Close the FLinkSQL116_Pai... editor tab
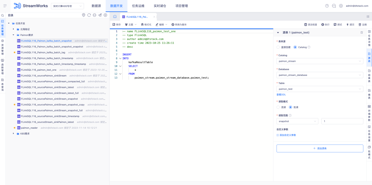 pyautogui.click(x=154, y=17)
